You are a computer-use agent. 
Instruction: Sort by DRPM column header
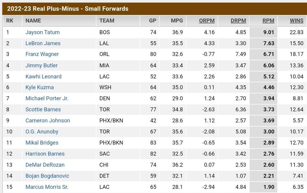point(238,20)
